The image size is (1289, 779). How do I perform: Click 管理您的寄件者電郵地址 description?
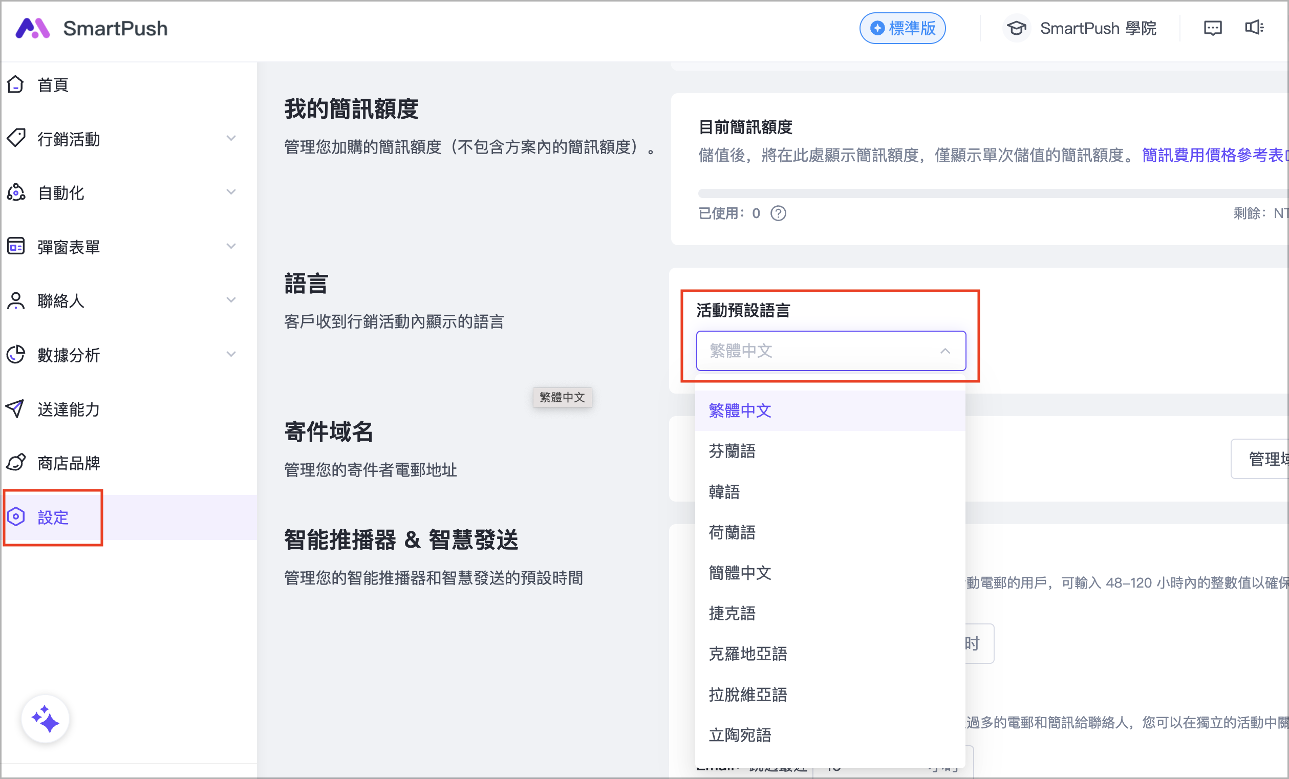point(371,470)
